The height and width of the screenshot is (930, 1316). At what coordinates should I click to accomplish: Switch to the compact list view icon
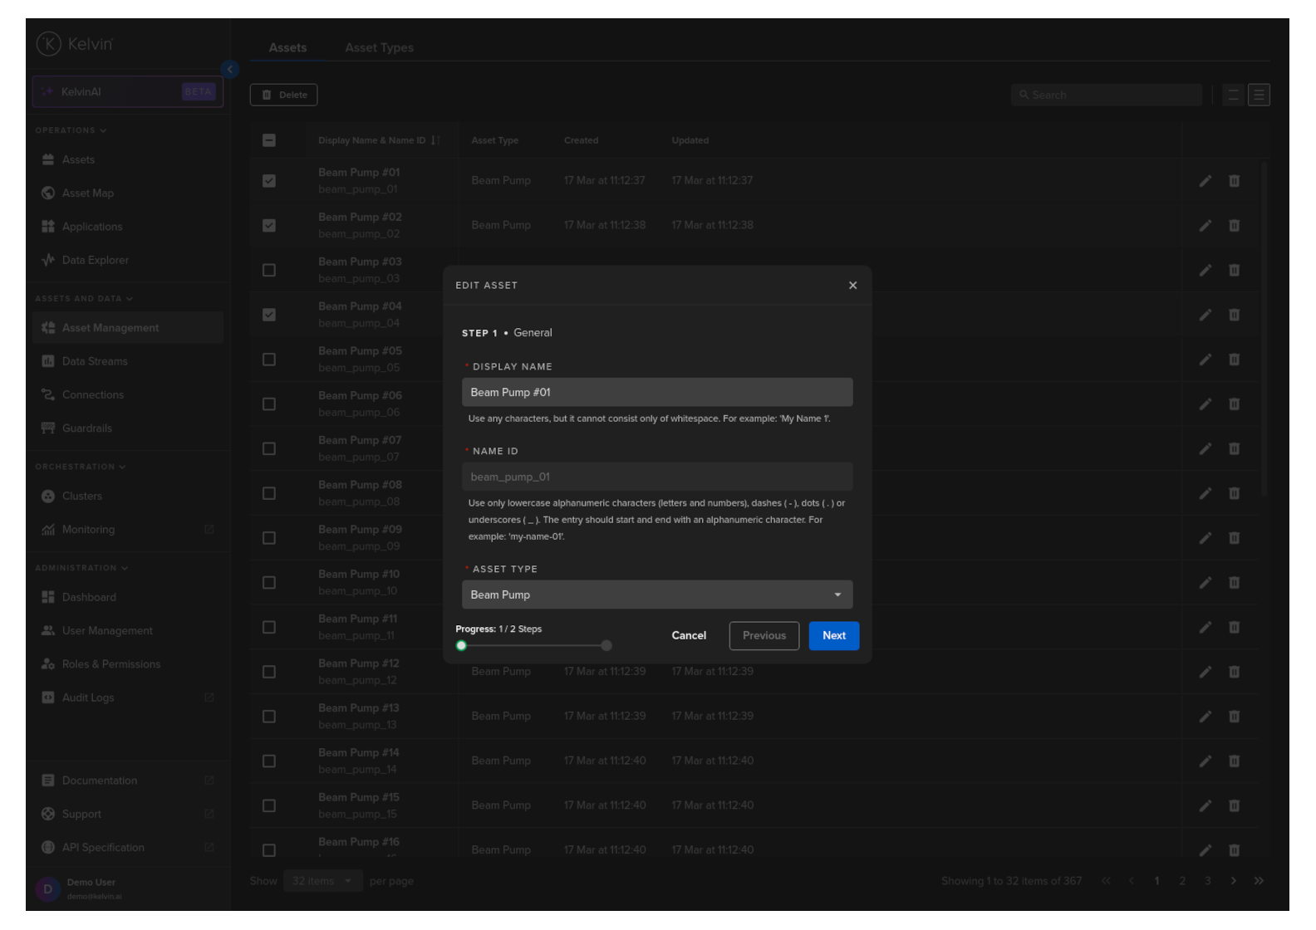pos(1233,95)
